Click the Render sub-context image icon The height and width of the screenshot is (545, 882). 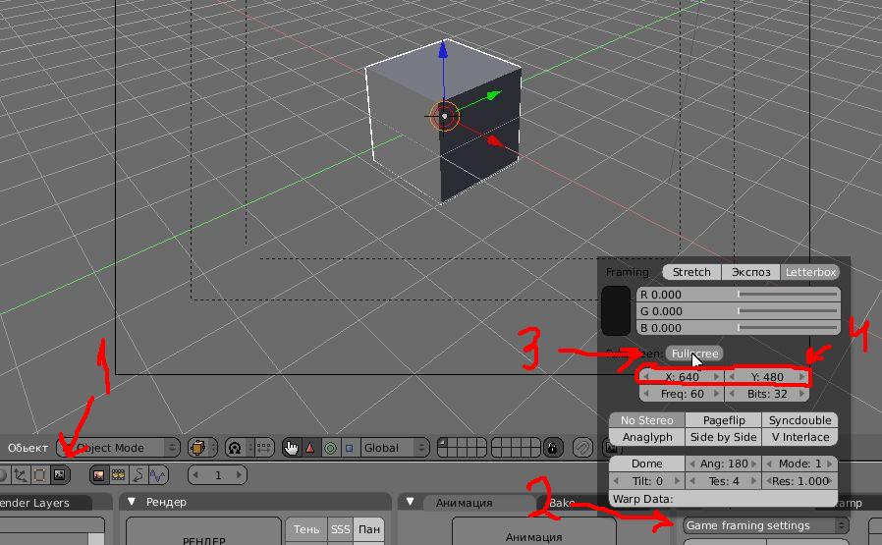pos(98,475)
